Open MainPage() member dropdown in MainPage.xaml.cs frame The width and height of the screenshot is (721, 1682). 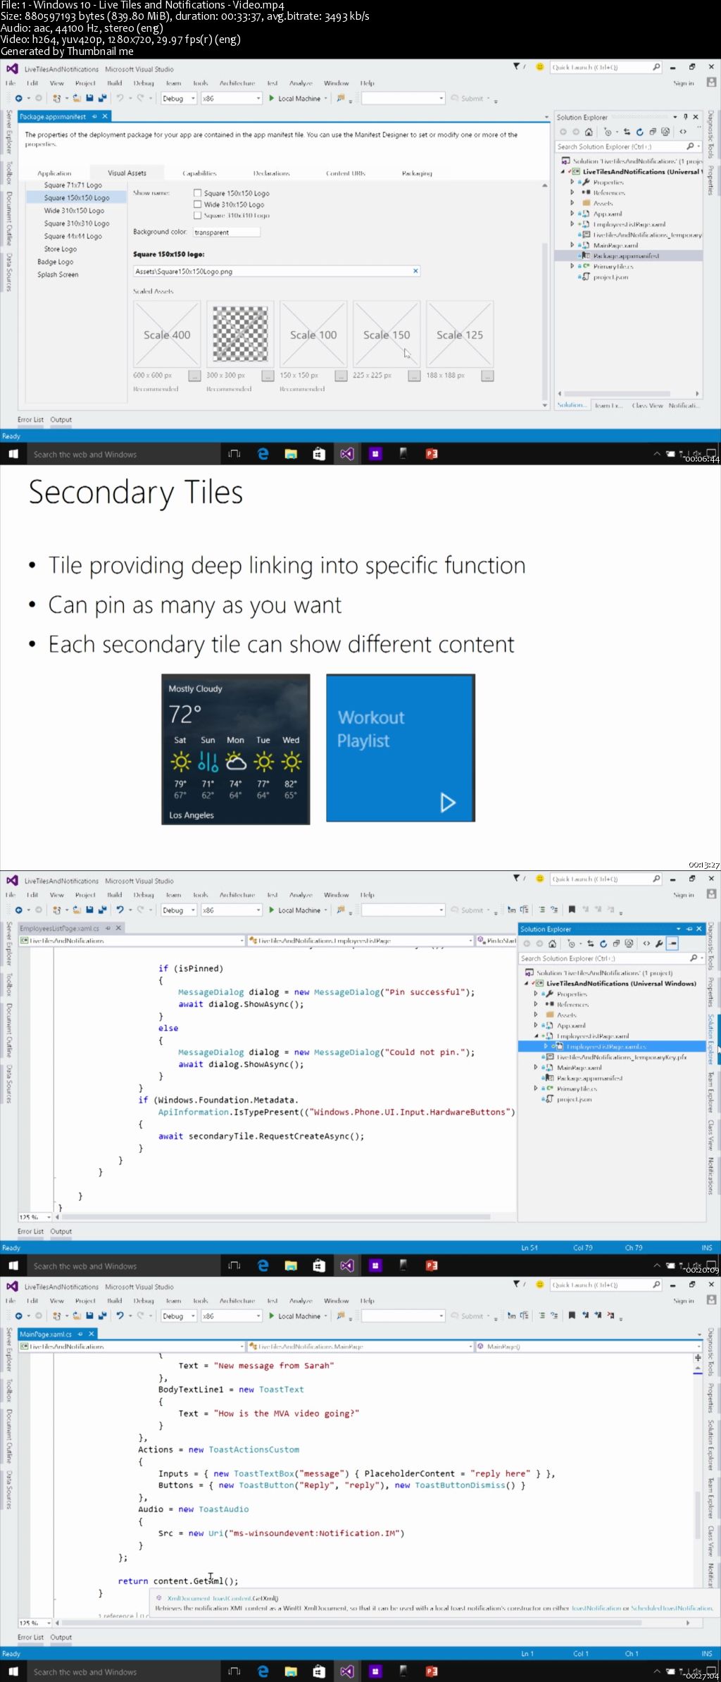tap(589, 1346)
